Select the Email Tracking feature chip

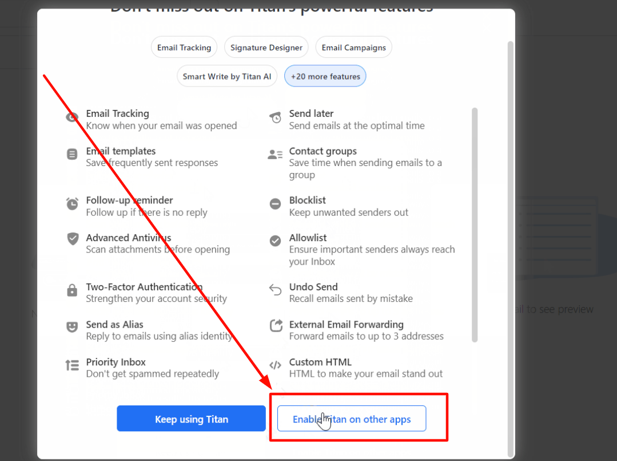point(184,48)
